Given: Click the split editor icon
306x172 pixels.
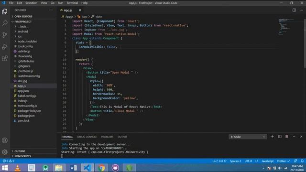Looking at the screenshot, I should pyautogui.click(x=294, y=10).
